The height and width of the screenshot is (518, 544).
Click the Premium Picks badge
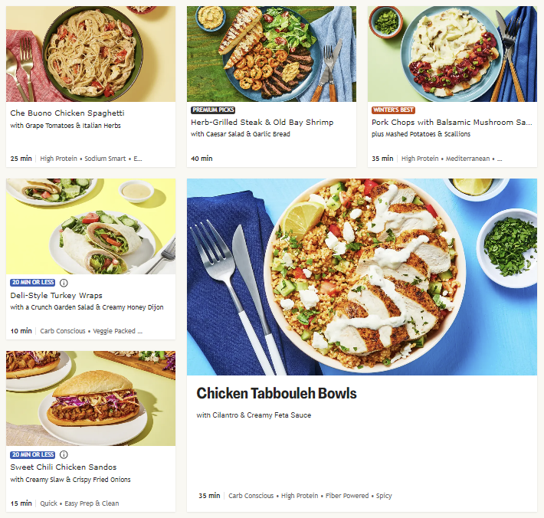pos(214,110)
